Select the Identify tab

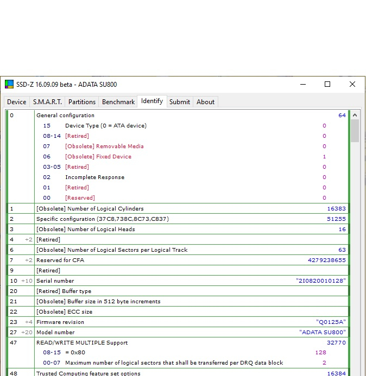coord(152,101)
